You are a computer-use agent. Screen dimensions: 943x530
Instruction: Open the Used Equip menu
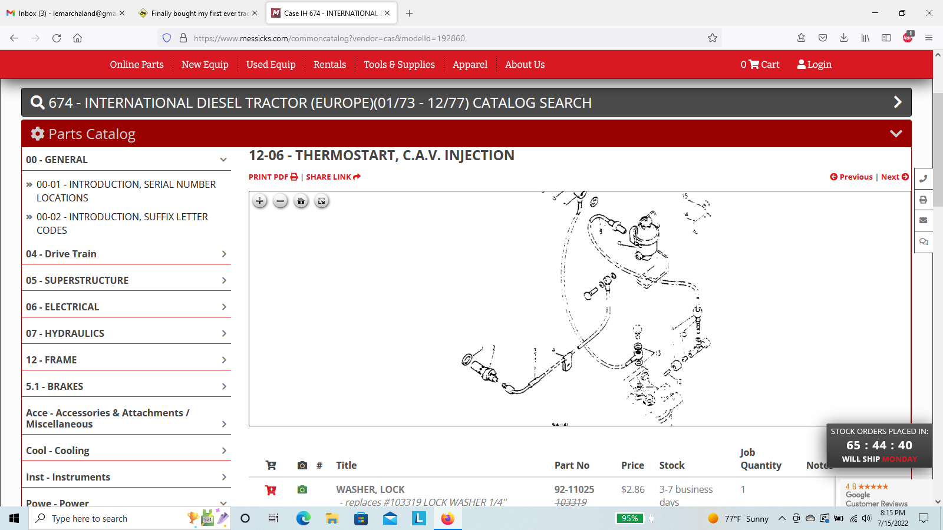point(271,64)
